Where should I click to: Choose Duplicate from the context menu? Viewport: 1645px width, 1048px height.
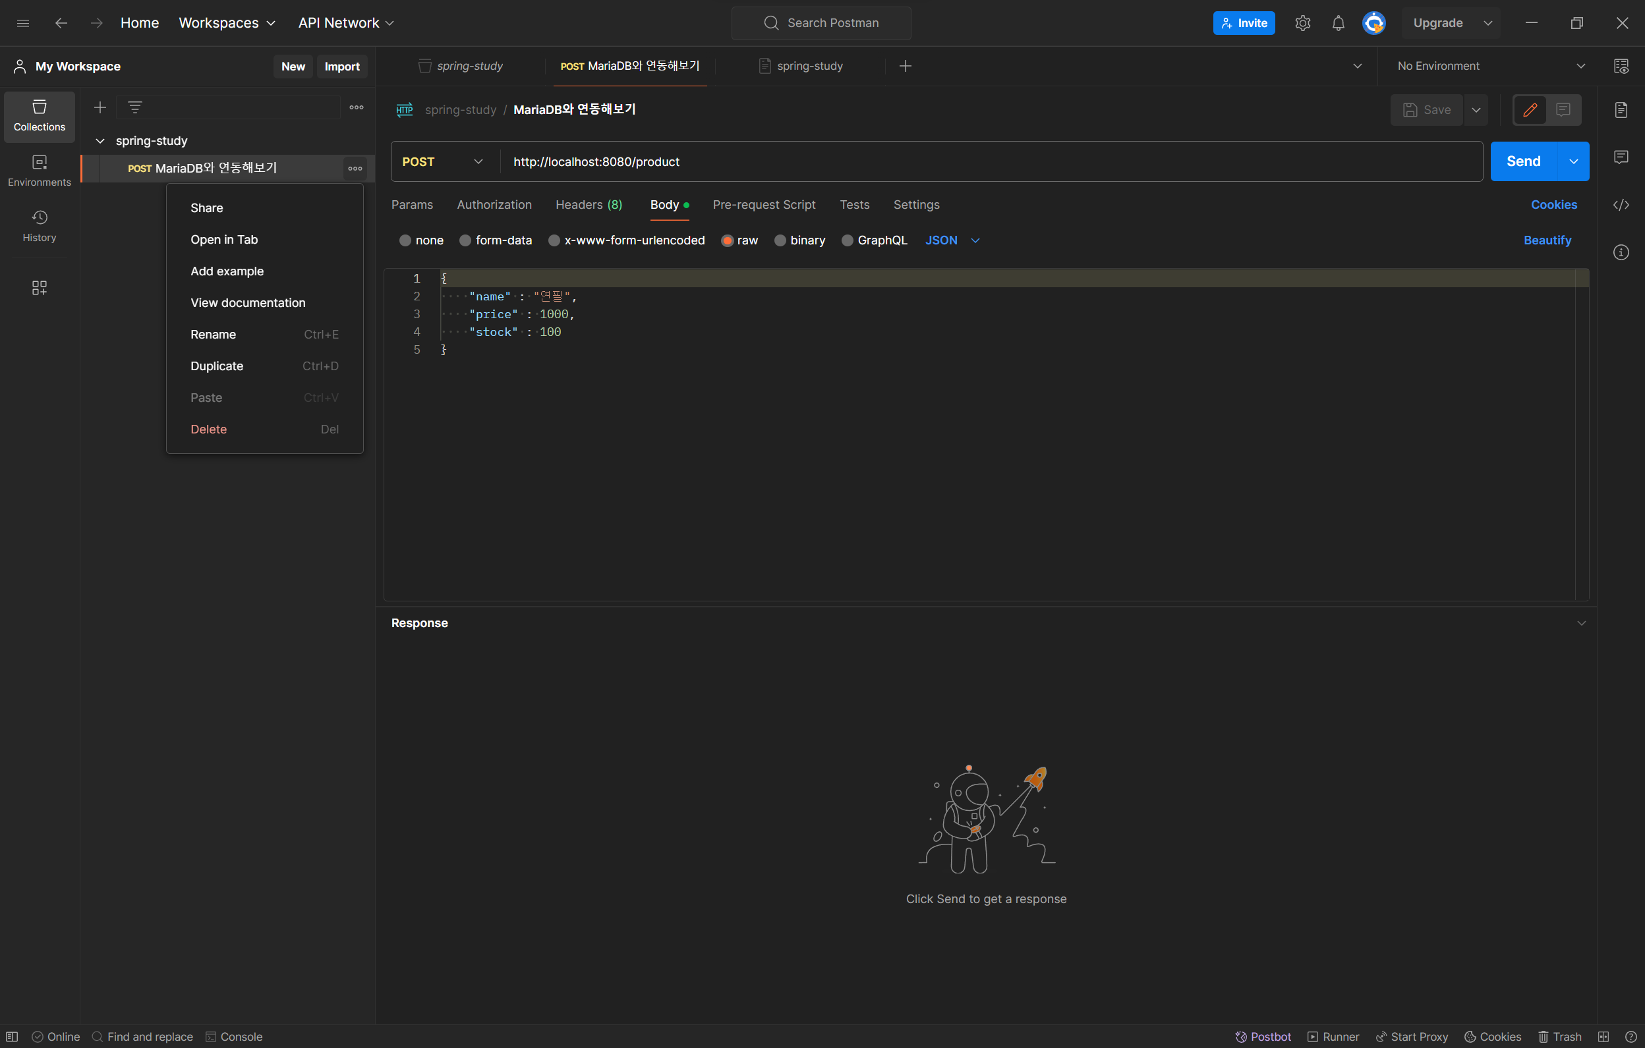pyautogui.click(x=217, y=366)
